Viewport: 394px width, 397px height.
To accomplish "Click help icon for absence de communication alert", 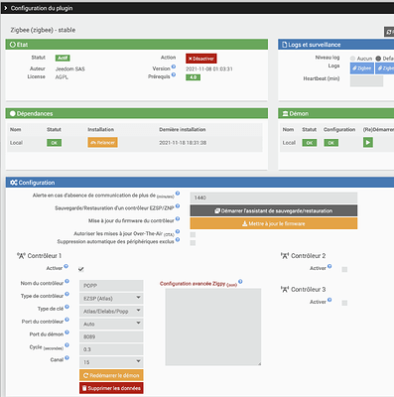I will click(x=178, y=194).
